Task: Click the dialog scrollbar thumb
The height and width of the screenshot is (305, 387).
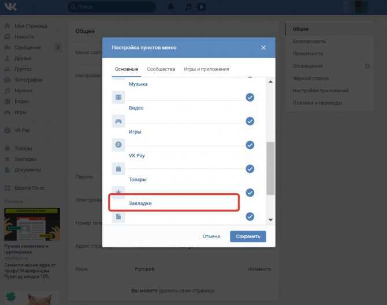Action: coord(270,168)
